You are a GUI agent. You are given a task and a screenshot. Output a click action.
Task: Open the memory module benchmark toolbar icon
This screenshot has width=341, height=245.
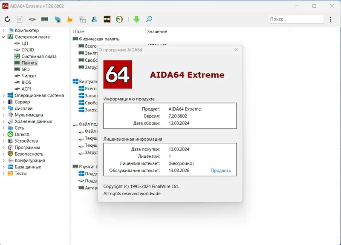click(x=45, y=19)
